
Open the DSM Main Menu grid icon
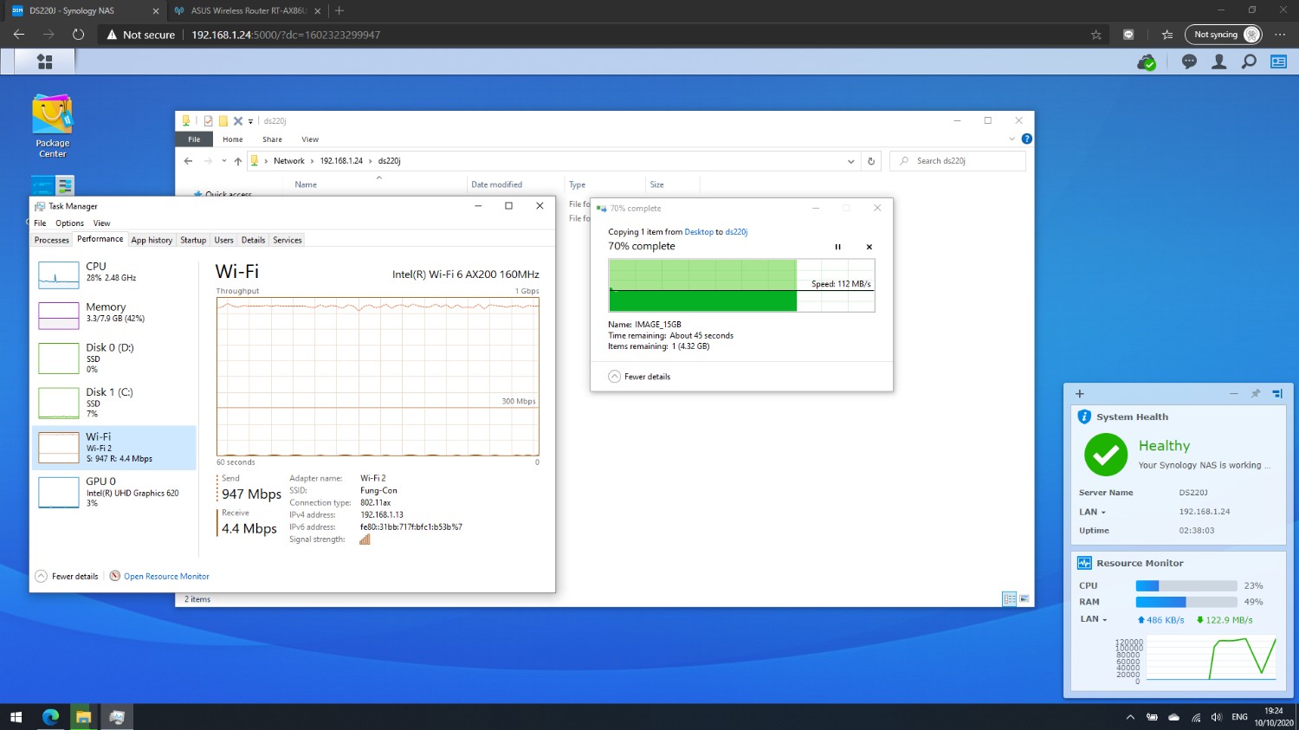click(x=45, y=61)
